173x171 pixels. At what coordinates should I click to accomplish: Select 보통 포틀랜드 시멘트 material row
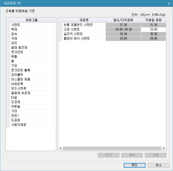coord(84,25)
